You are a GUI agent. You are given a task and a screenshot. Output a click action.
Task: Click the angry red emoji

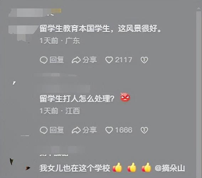tap(125, 97)
